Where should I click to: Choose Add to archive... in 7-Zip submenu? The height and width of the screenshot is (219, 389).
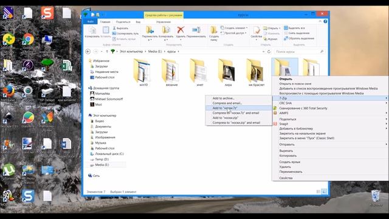(239, 98)
